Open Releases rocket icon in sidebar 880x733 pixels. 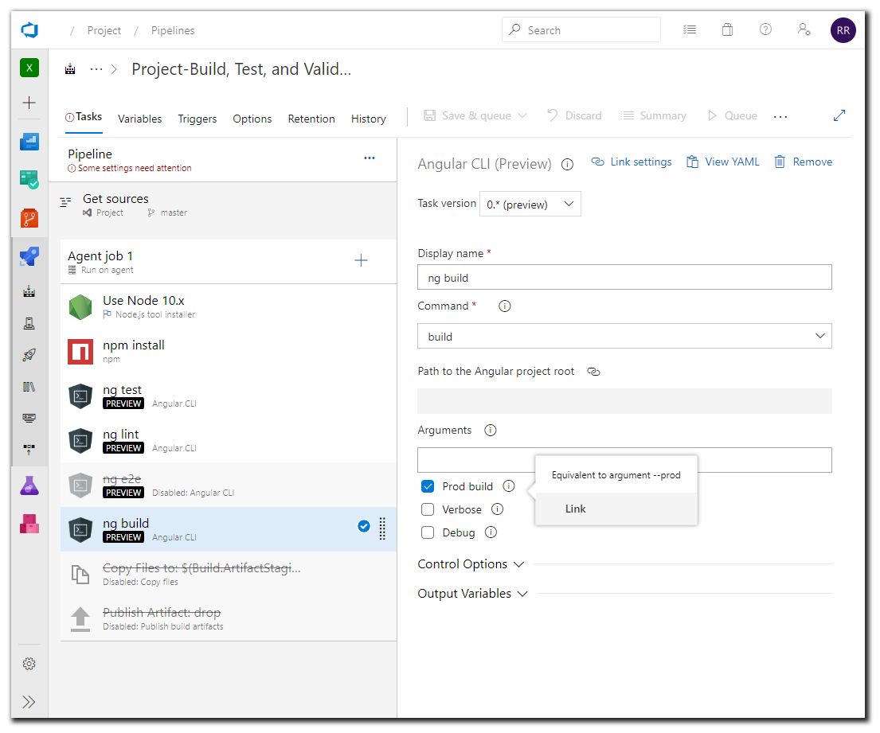[x=29, y=354]
